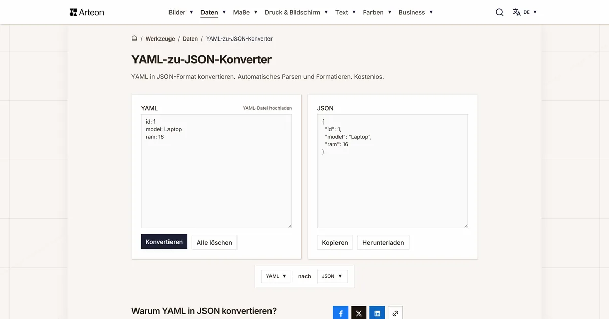The height and width of the screenshot is (319, 609).
Task: Click the Arteon logo
Action: tap(86, 12)
